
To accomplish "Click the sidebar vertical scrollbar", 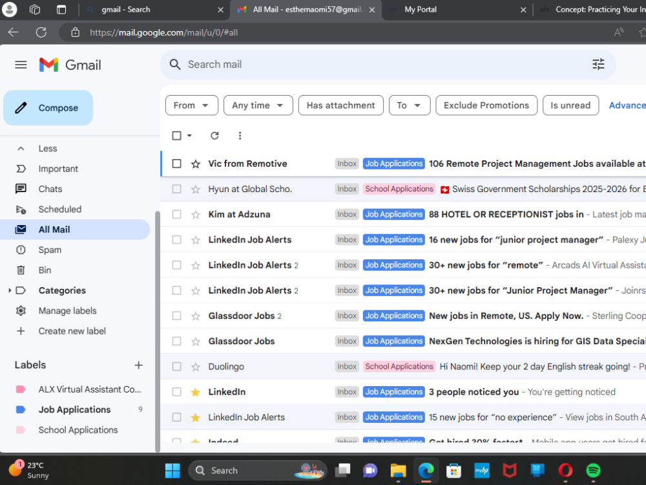I will click(157, 332).
